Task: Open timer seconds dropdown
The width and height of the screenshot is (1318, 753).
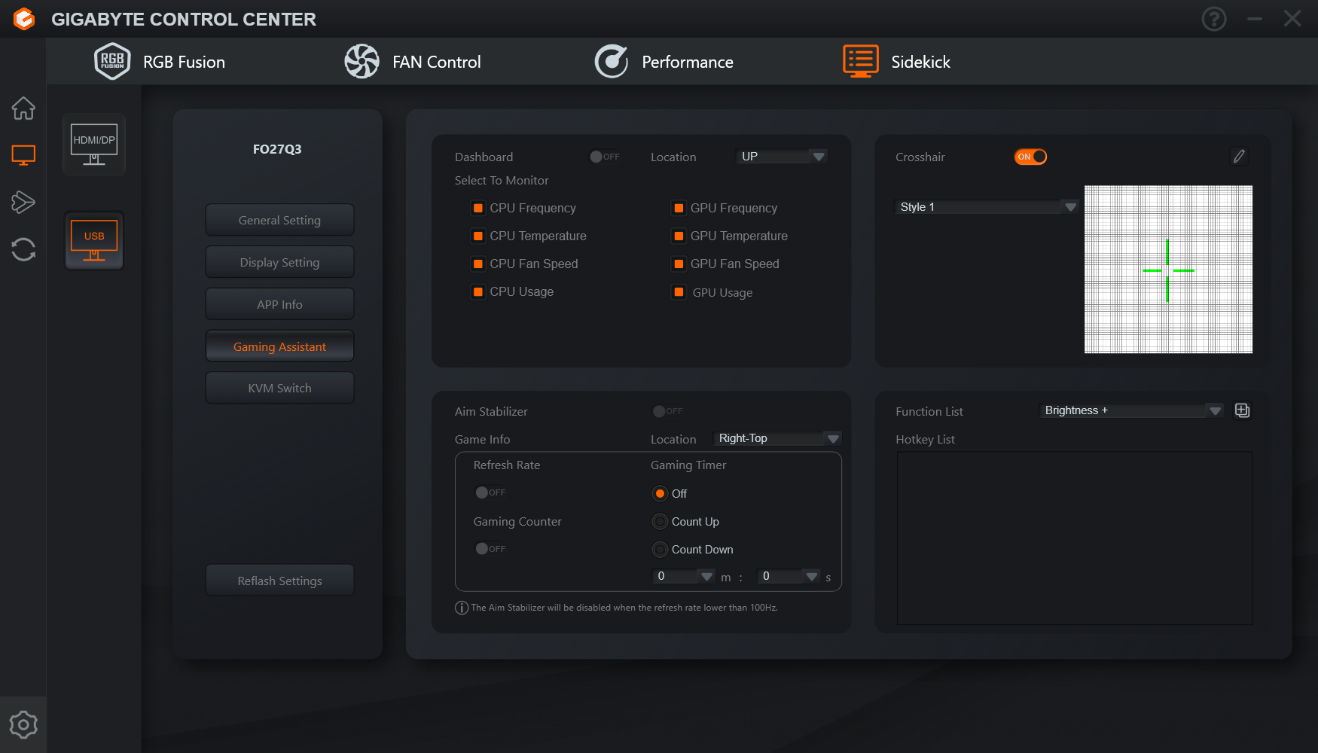Action: coord(789,576)
